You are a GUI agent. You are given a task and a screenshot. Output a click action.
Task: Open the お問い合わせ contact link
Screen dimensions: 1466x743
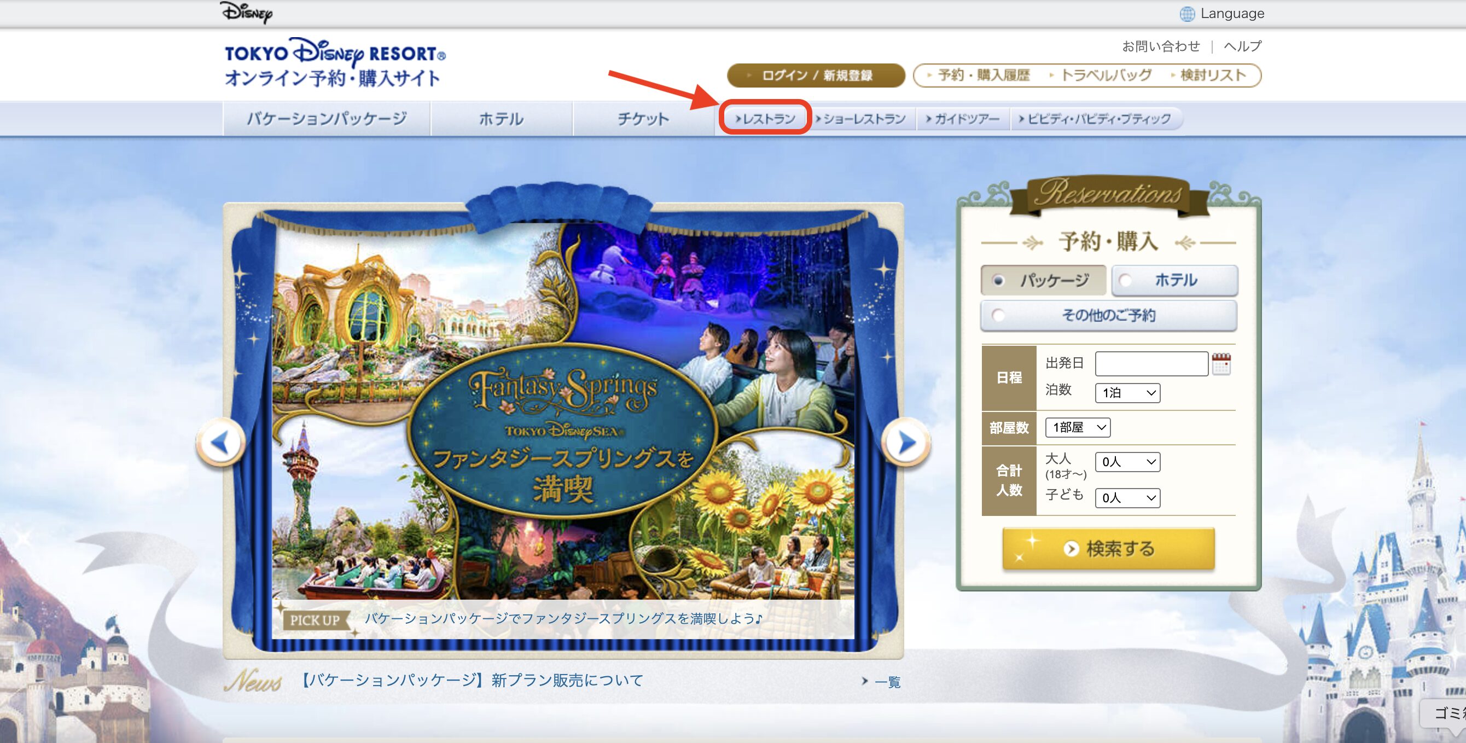[1160, 46]
